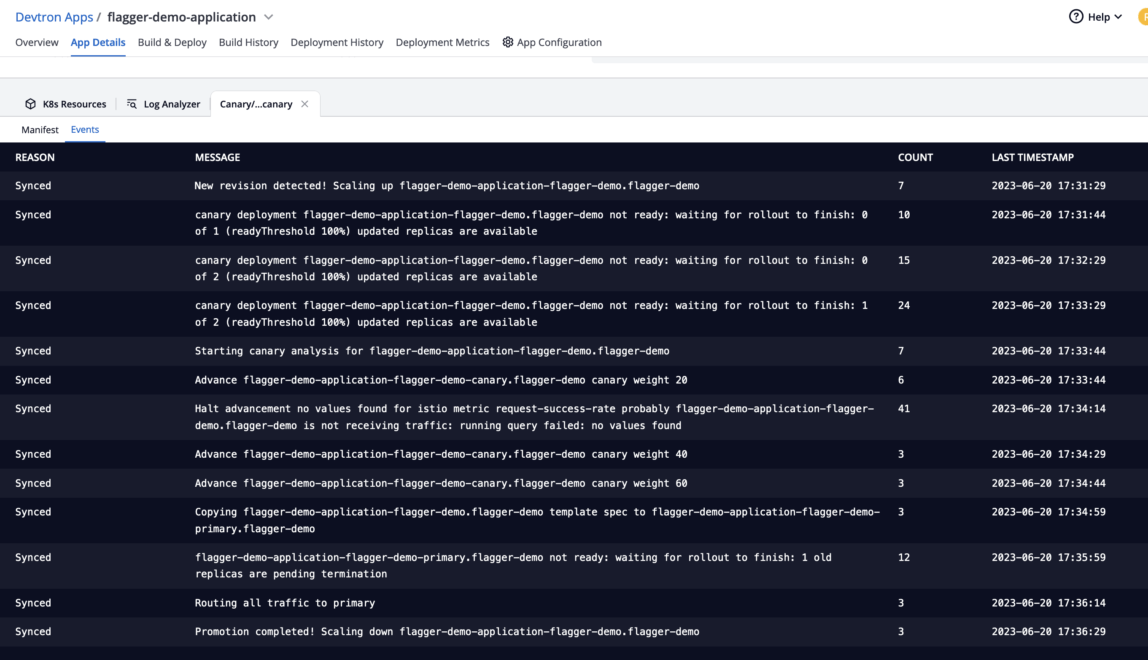The image size is (1148, 660).
Task: Click Synced reason in the Halt advancement row
Action: coord(33,408)
